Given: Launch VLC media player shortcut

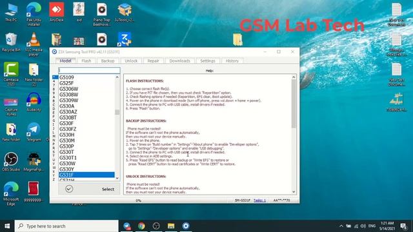Looking at the screenshot, I should point(34,44).
